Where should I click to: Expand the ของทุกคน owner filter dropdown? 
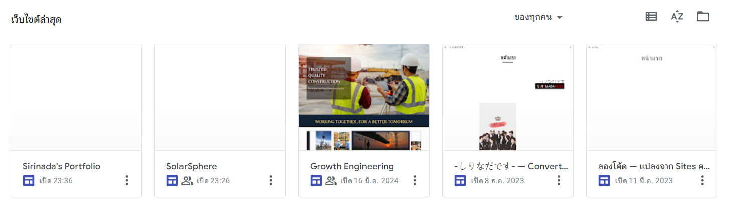pyautogui.click(x=539, y=17)
